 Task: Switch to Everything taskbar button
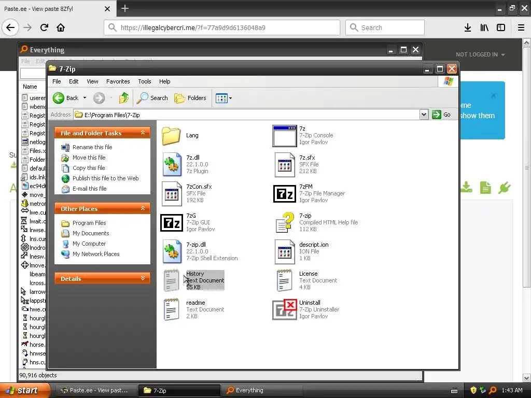[262, 390]
